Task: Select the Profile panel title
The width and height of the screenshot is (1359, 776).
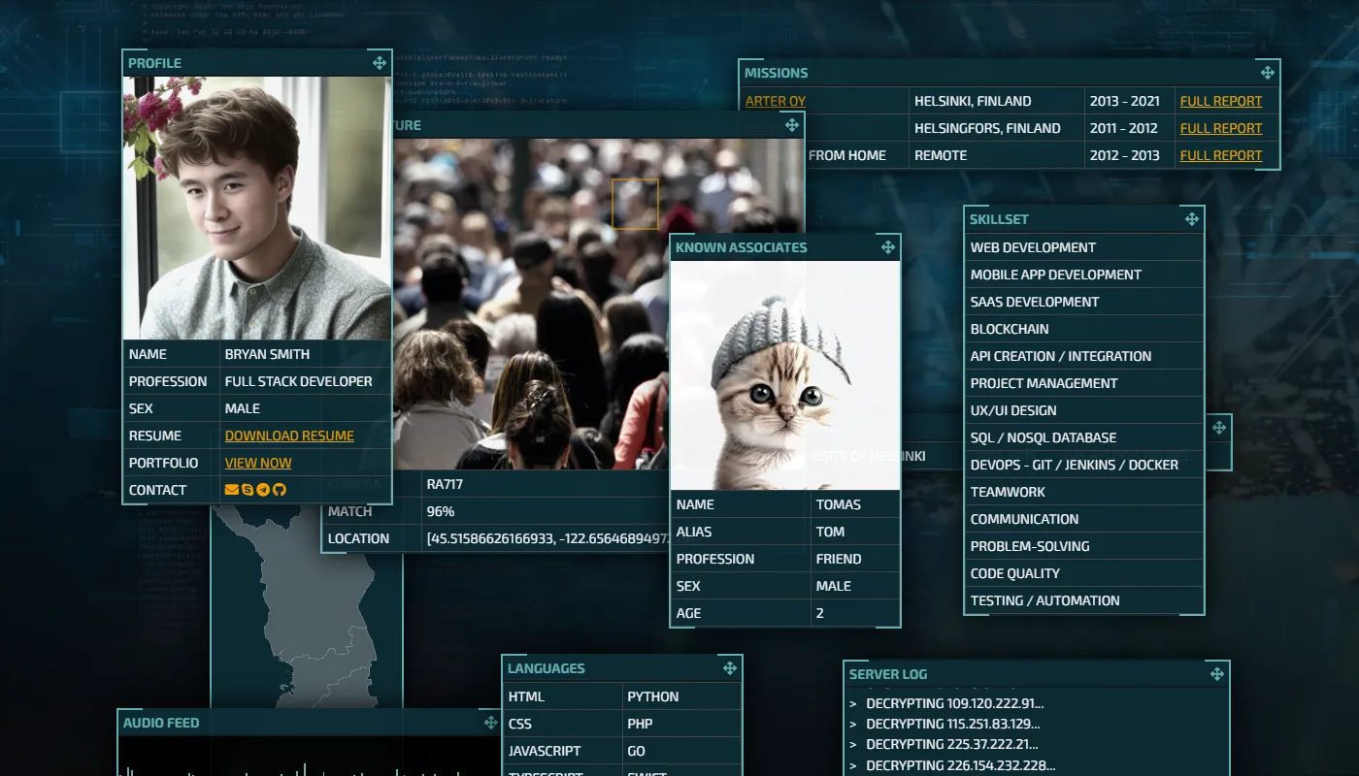Action: point(154,63)
